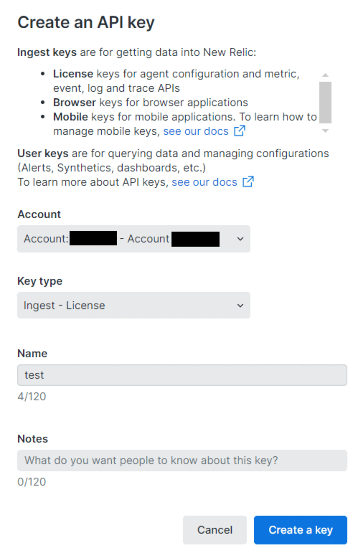Click the Cancel button
The height and width of the screenshot is (548, 353).
pyautogui.click(x=215, y=530)
